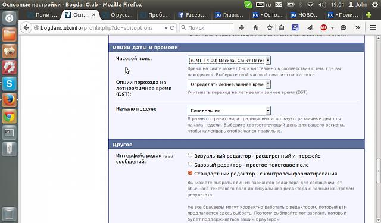Click the Adblock Plus ABP icon
381x223 pixels.
[324, 28]
